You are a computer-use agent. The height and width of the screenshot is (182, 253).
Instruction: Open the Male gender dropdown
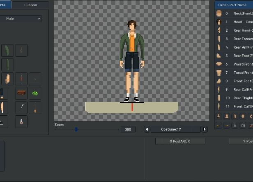21,19
